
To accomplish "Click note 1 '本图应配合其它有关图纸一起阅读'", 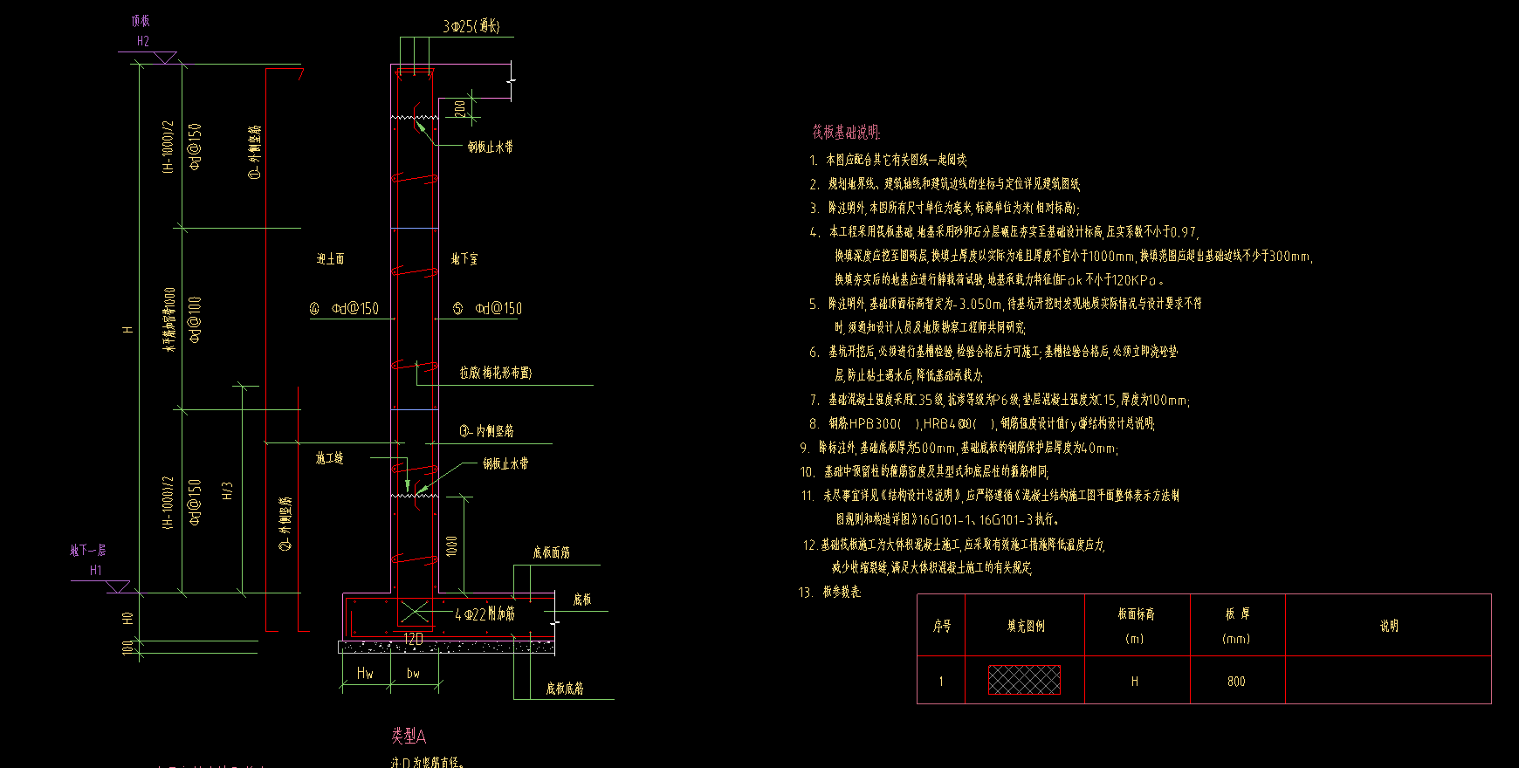I will click(x=897, y=161).
